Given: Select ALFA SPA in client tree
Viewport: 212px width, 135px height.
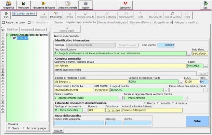Looking at the screenshot, I should 23,38.
